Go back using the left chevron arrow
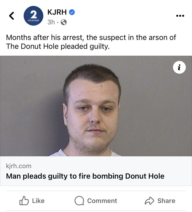The image size is (192, 212). point(12,16)
